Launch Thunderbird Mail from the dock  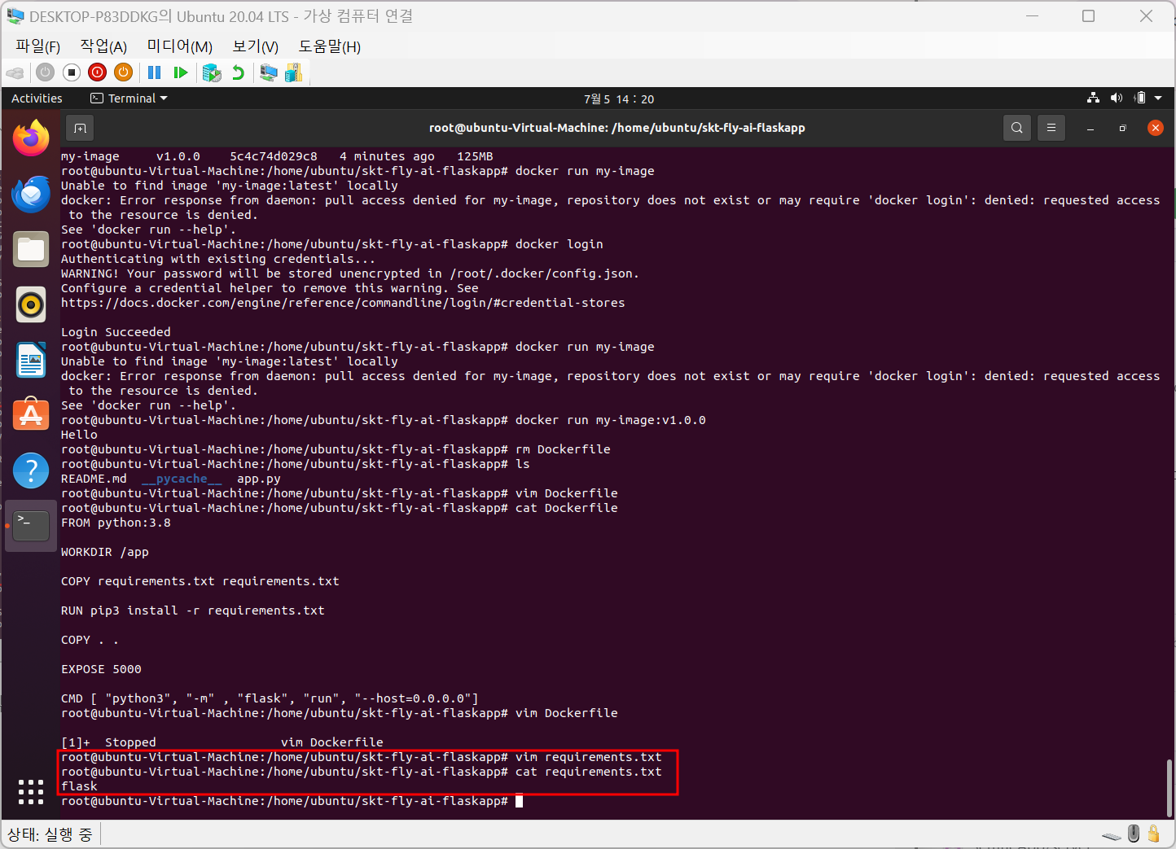click(31, 194)
